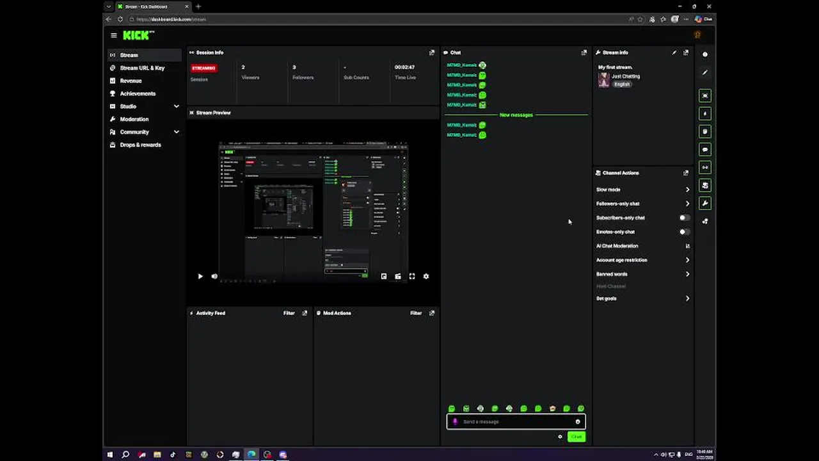Image resolution: width=819 pixels, height=461 pixels.
Task: Pop out the Activity Feed panel
Action: pyautogui.click(x=305, y=313)
